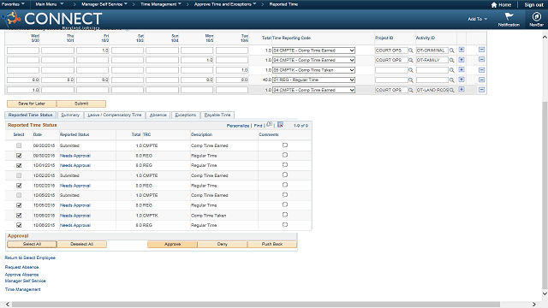
Task: Switch to the Summary tab
Action: (70, 115)
